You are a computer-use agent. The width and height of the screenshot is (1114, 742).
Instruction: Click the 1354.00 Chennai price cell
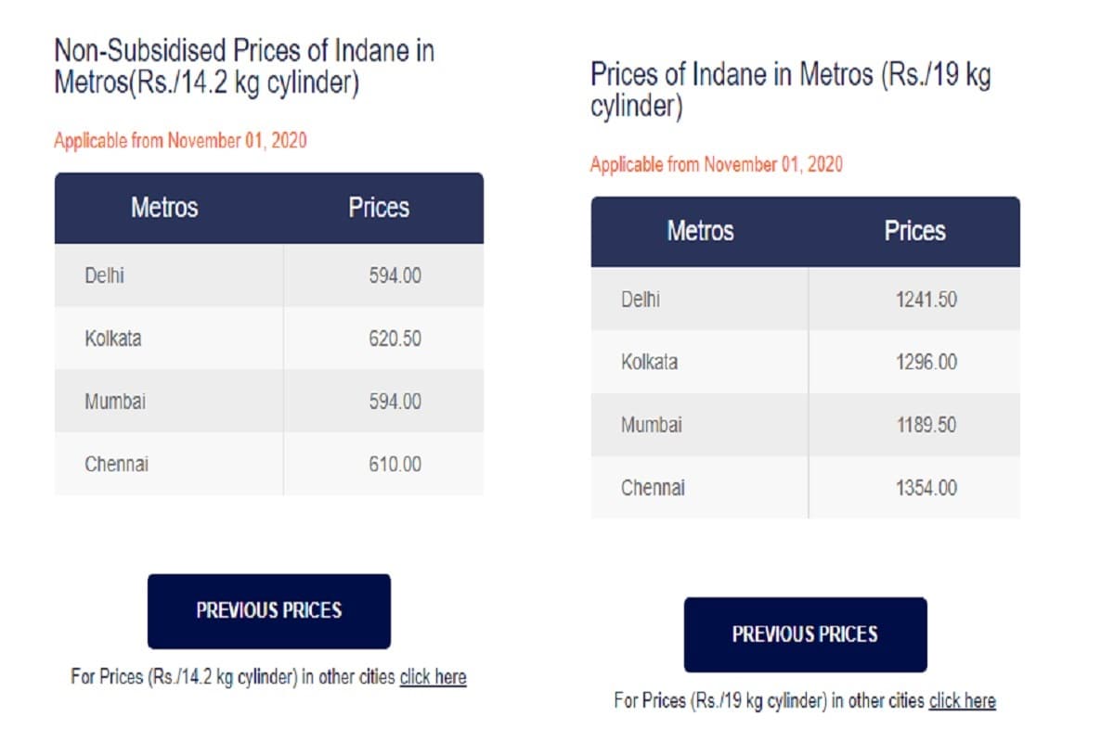tap(914, 488)
